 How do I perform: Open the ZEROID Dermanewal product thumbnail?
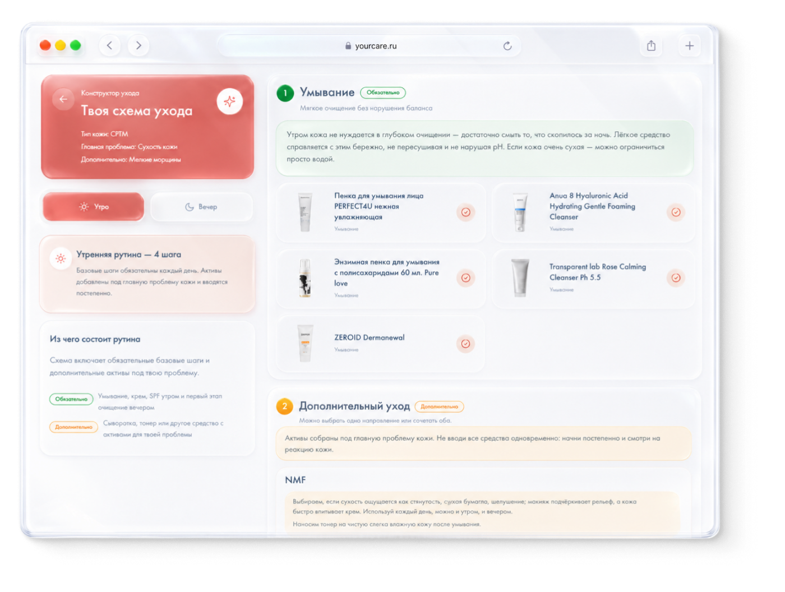[x=305, y=343]
